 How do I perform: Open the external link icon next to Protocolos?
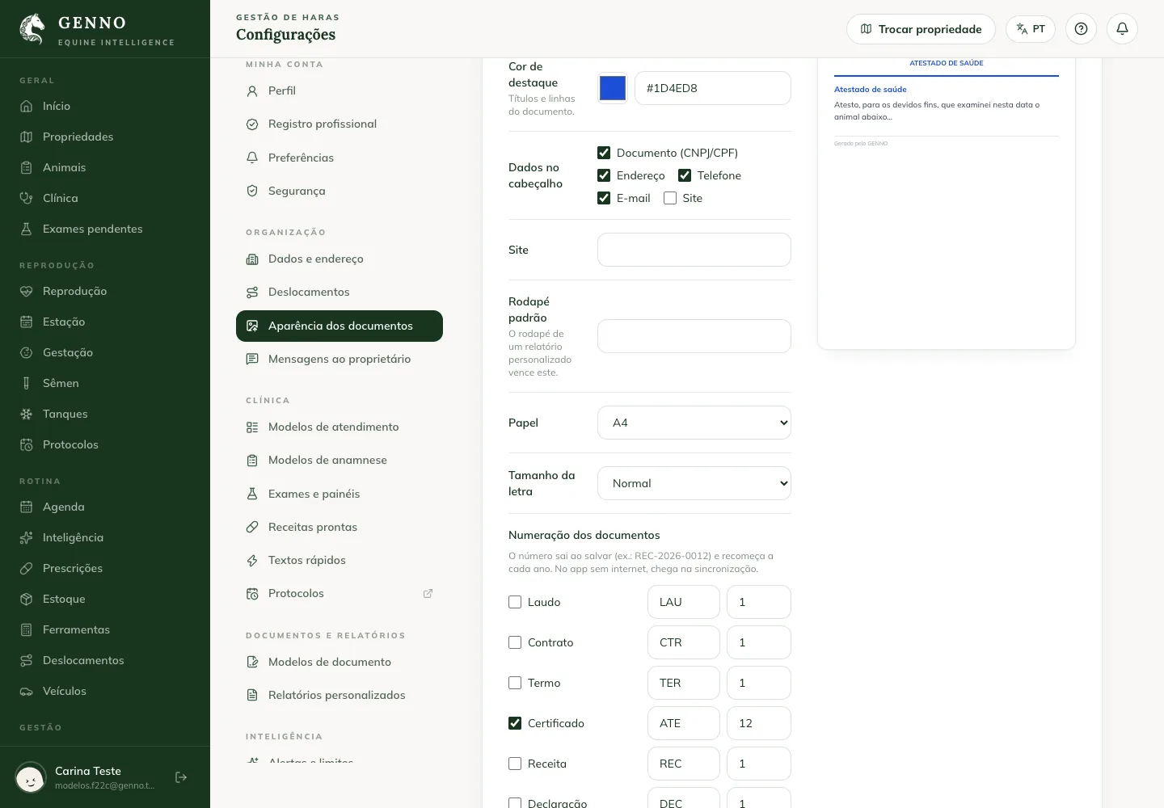coord(428,593)
